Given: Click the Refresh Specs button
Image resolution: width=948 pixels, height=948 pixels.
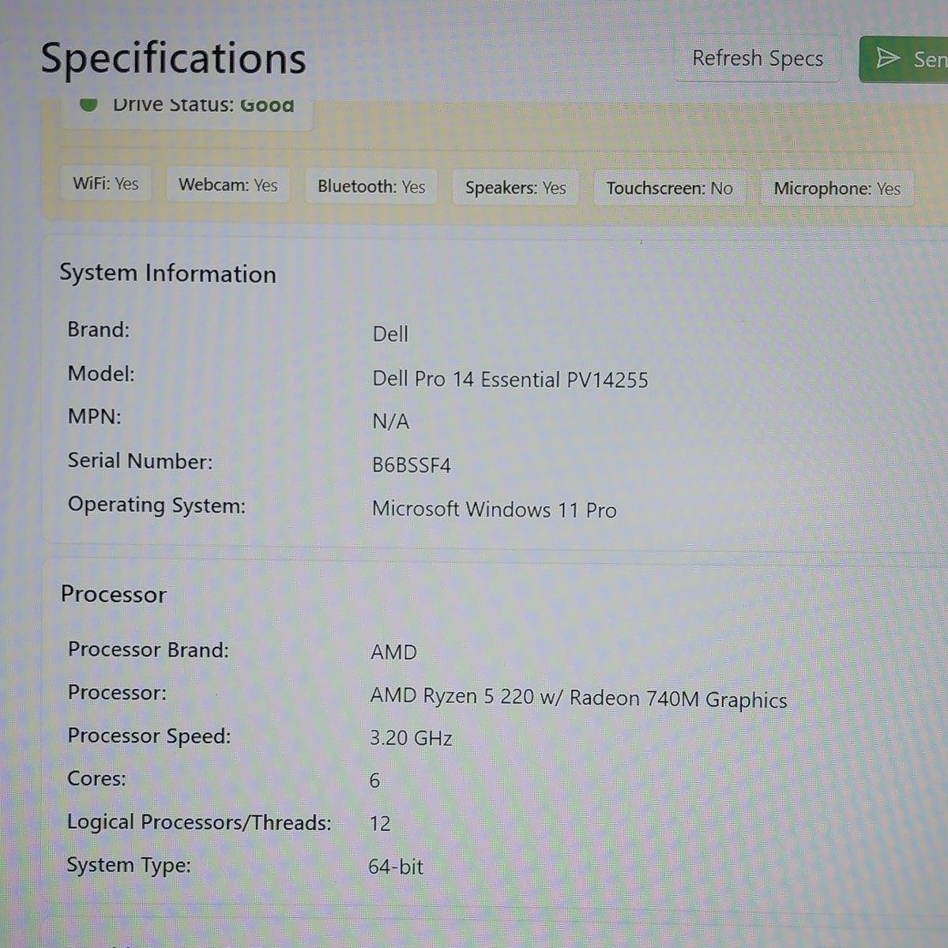Looking at the screenshot, I should point(757,58).
